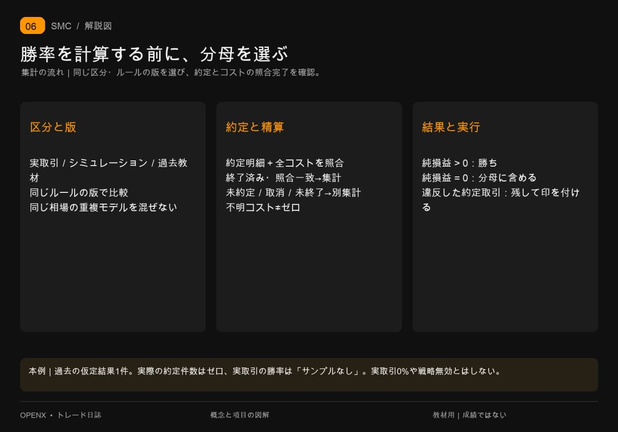
Task: Click the line 違反した約定取引 : 残して印を付ける
Action: pyautogui.click(x=501, y=200)
